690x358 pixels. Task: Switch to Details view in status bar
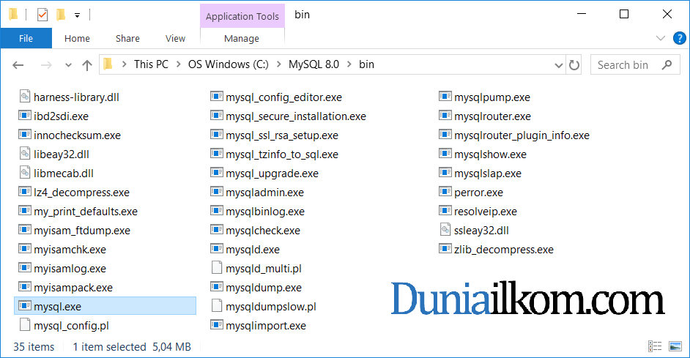[x=655, y=346]
